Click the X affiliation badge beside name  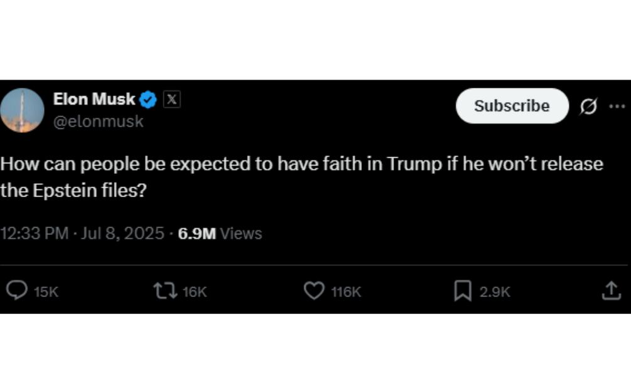(172, 99)
